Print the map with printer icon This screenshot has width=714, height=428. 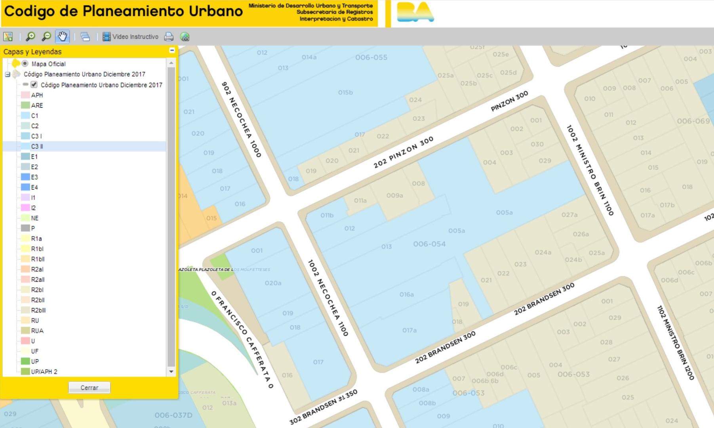[x=169, y=37]
